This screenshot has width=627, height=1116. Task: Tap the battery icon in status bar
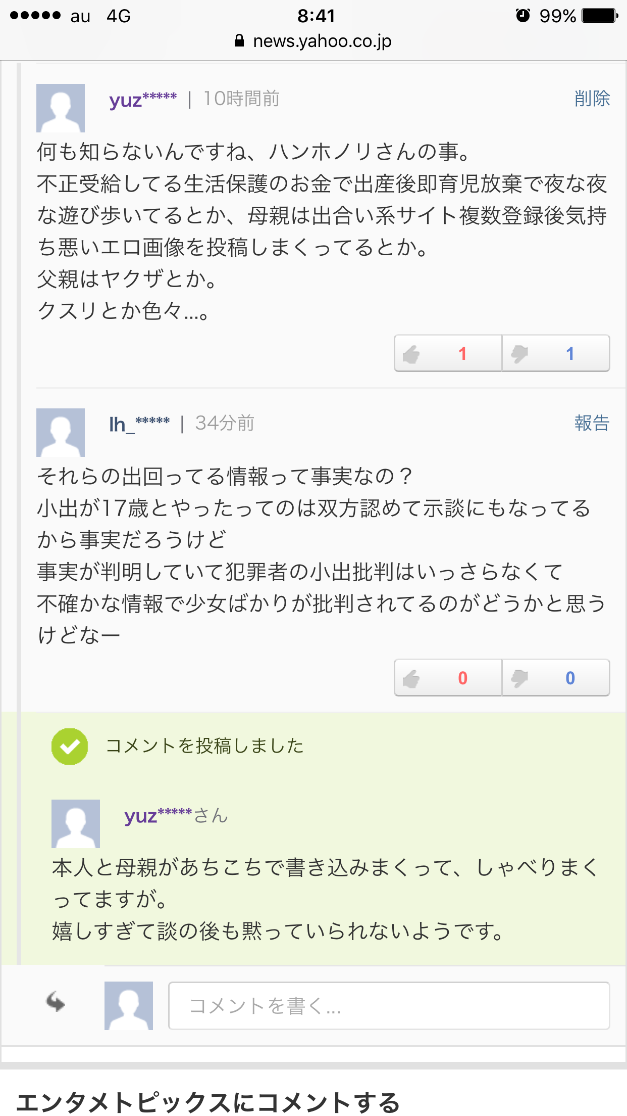point(600,16)
